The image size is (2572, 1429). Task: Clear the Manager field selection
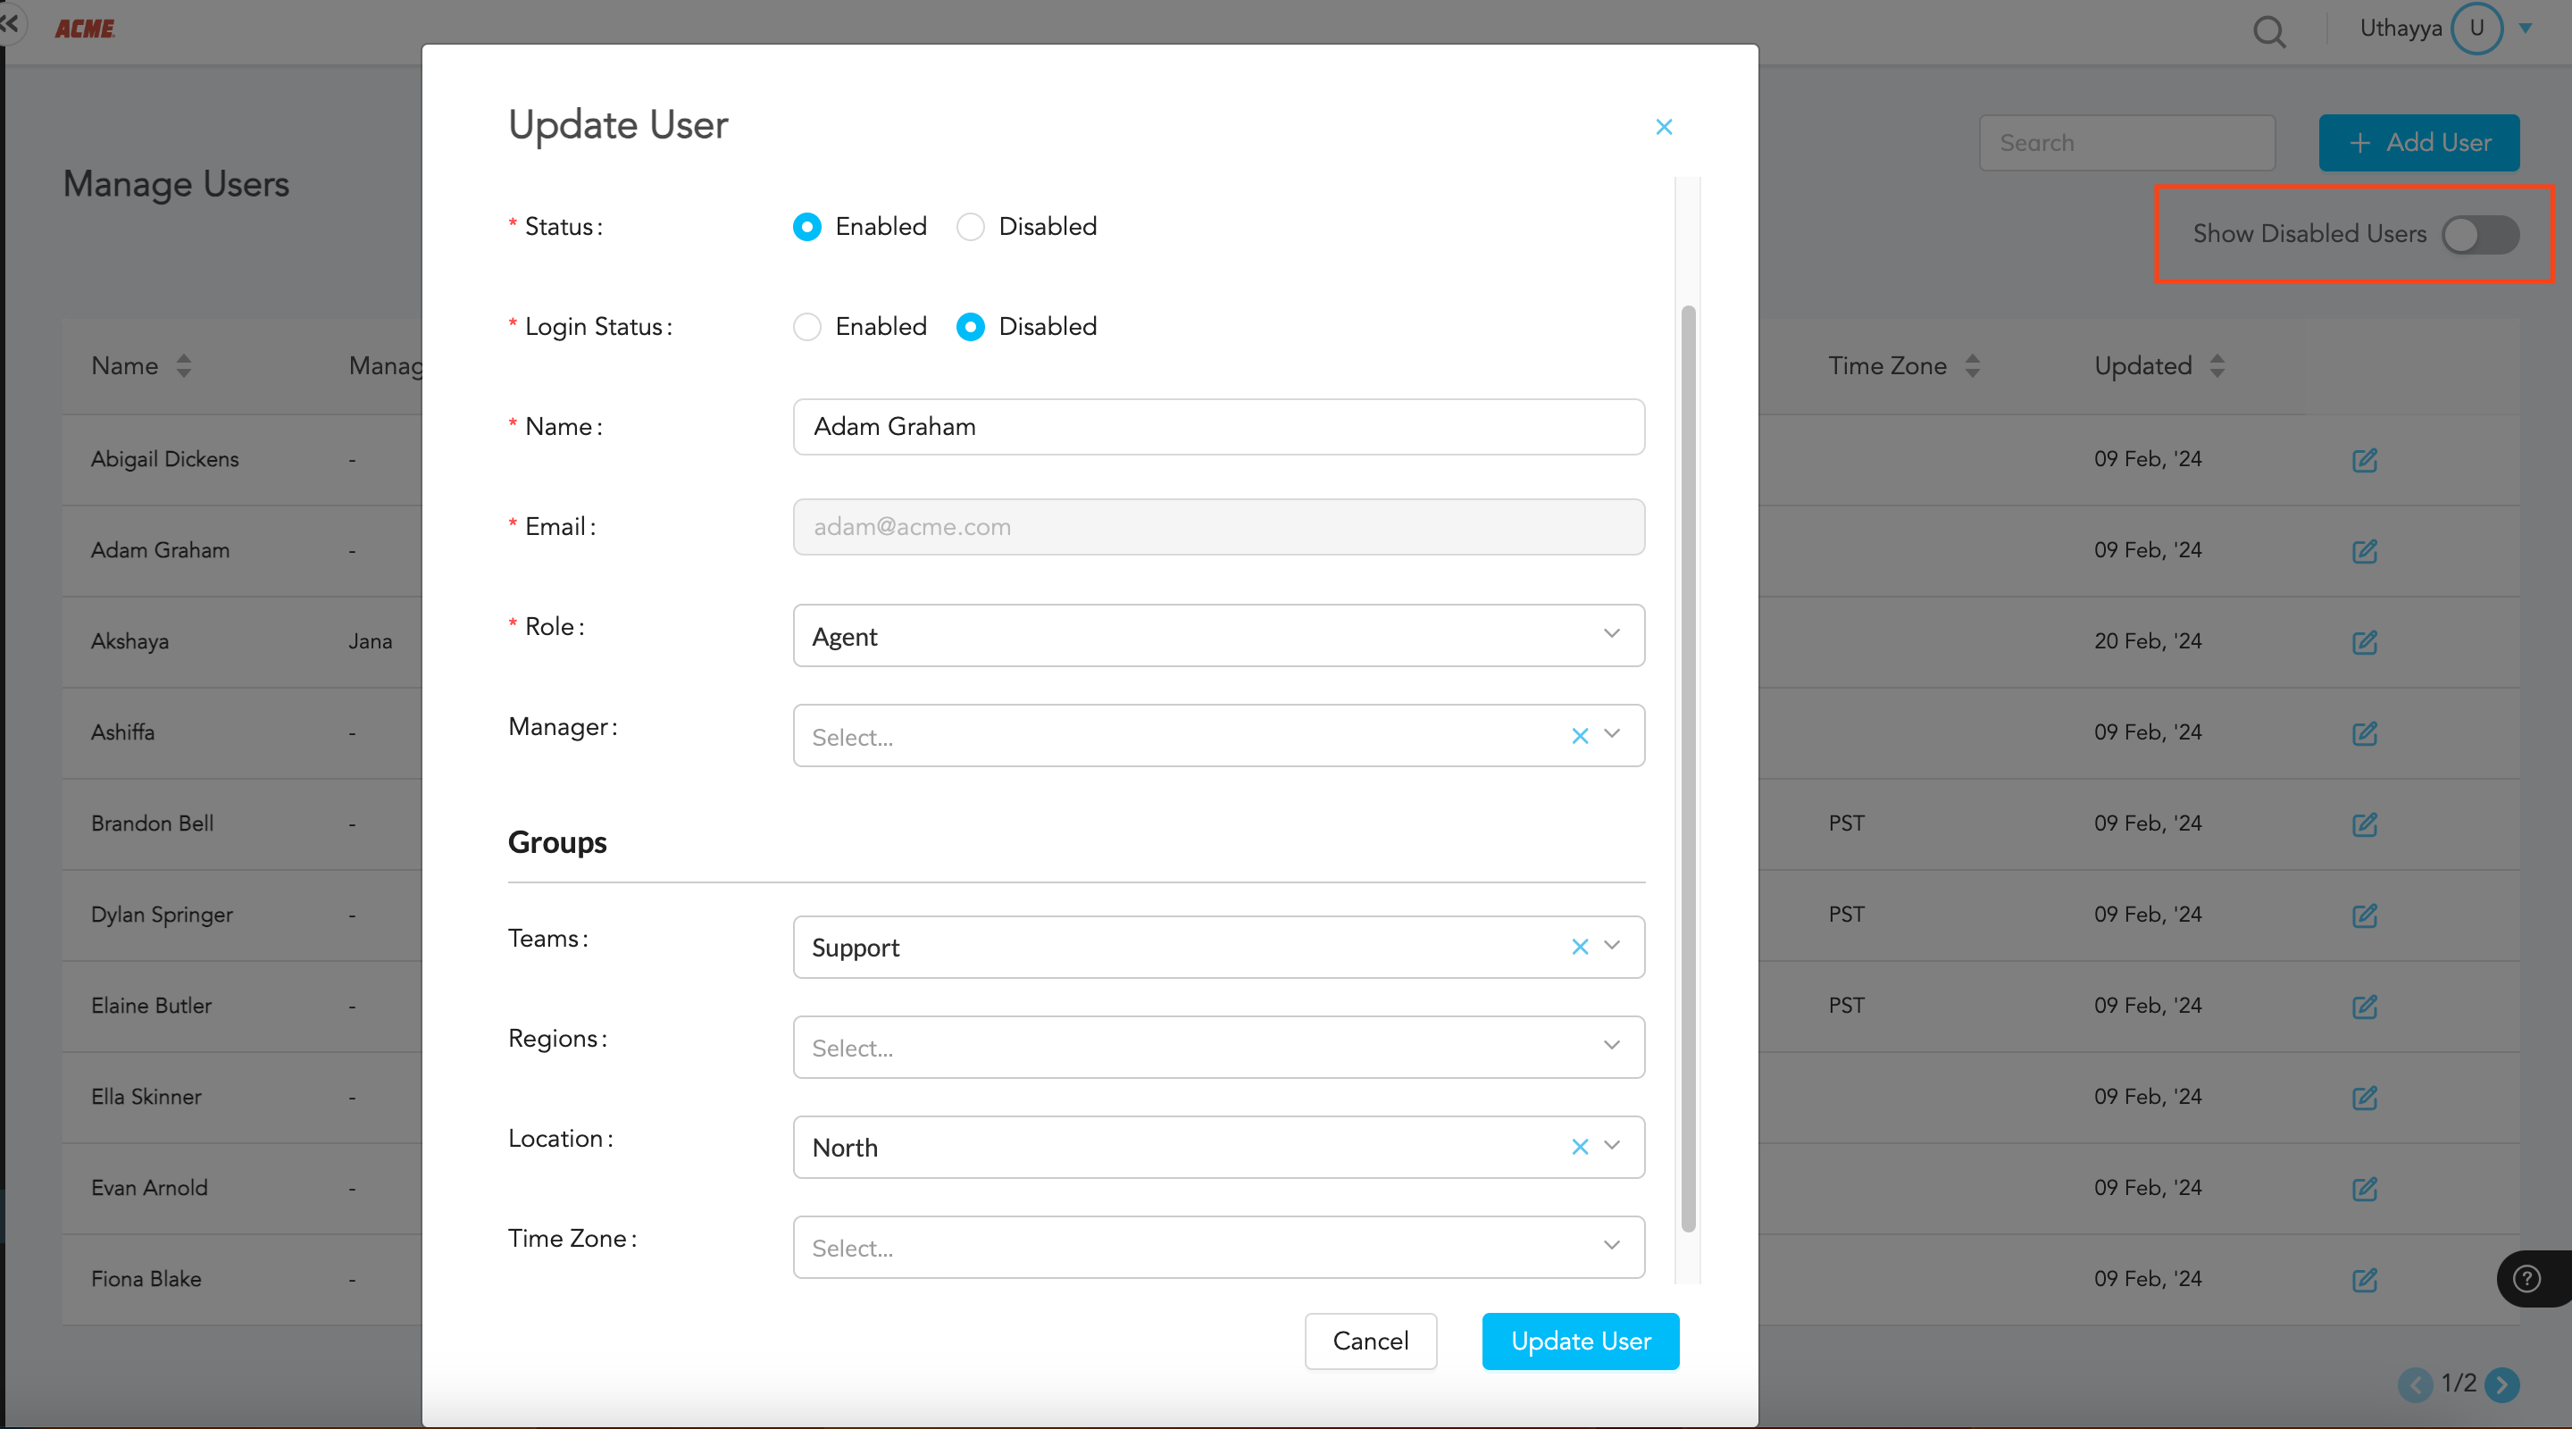(1579, 736)
